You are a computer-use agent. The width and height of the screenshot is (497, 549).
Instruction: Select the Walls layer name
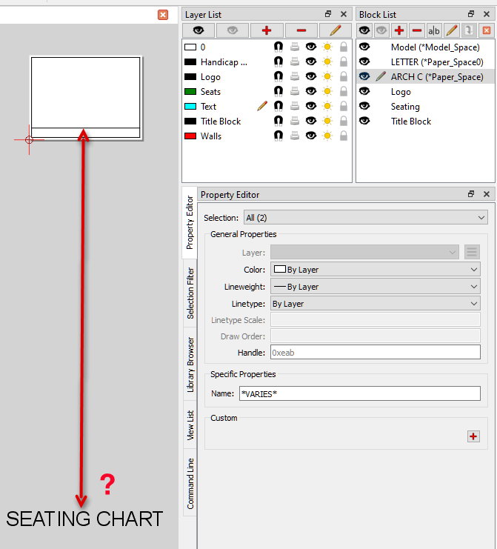click(x=210, y=136)
